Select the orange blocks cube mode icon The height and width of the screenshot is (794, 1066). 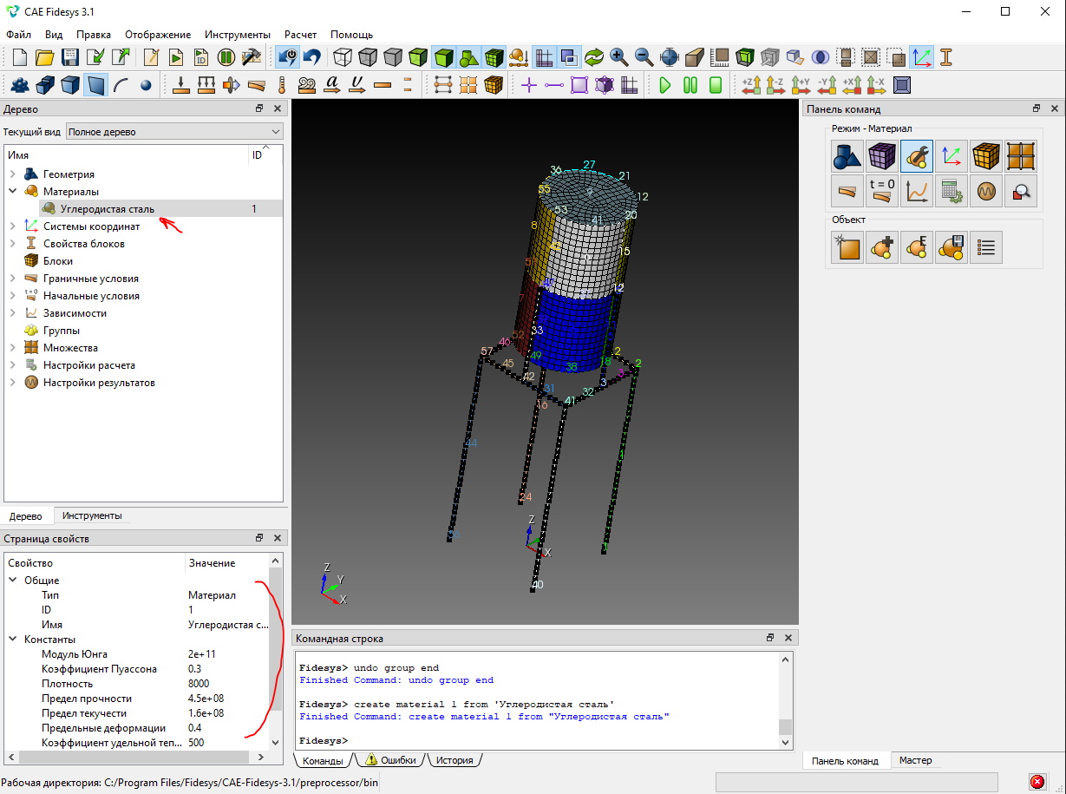(x=986, y=156)
